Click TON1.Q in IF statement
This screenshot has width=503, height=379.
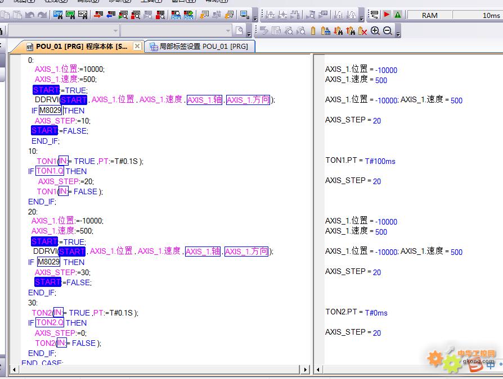pyautogui.click(x=50, y=171)
